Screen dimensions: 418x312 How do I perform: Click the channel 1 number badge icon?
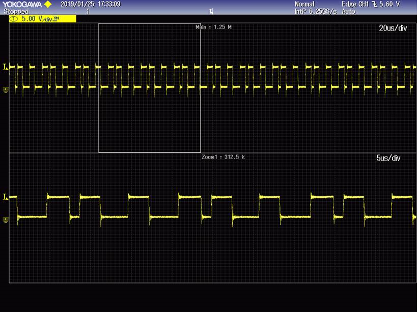[14, 19]
